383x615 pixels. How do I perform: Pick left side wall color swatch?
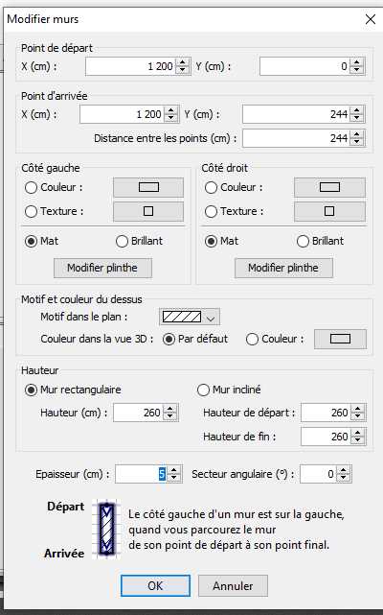[148, 187]
